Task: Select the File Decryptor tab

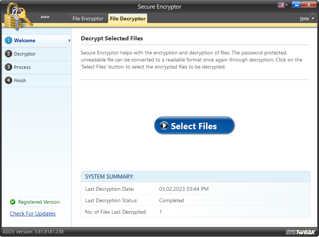Action: [127, 18]
